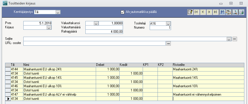The width and height of the screenshot is (248, 104).
Task: Open the Tositelaji A16 dropdown
Action: (169, 24)
